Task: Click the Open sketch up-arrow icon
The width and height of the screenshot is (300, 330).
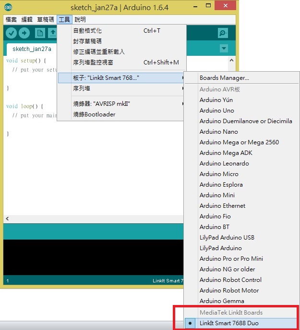Action: 52,33
